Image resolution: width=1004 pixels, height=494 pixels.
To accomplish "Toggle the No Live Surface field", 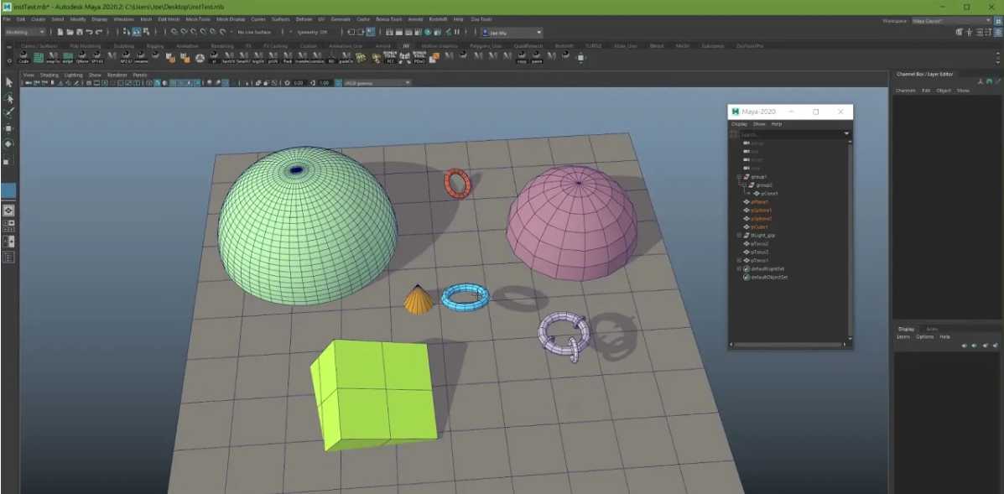I will coord(254,32).
